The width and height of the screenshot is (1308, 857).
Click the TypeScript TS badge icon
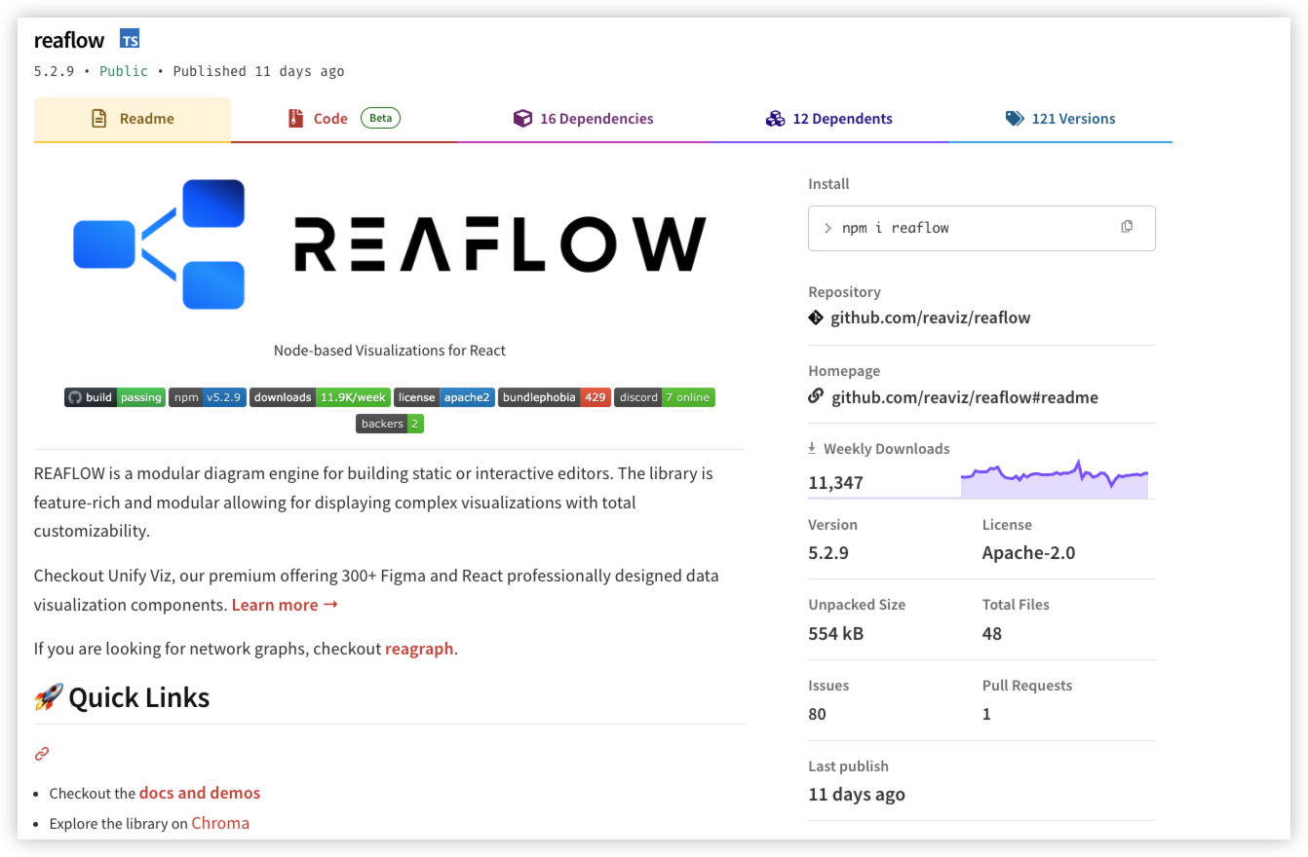(x=130, y=39)
